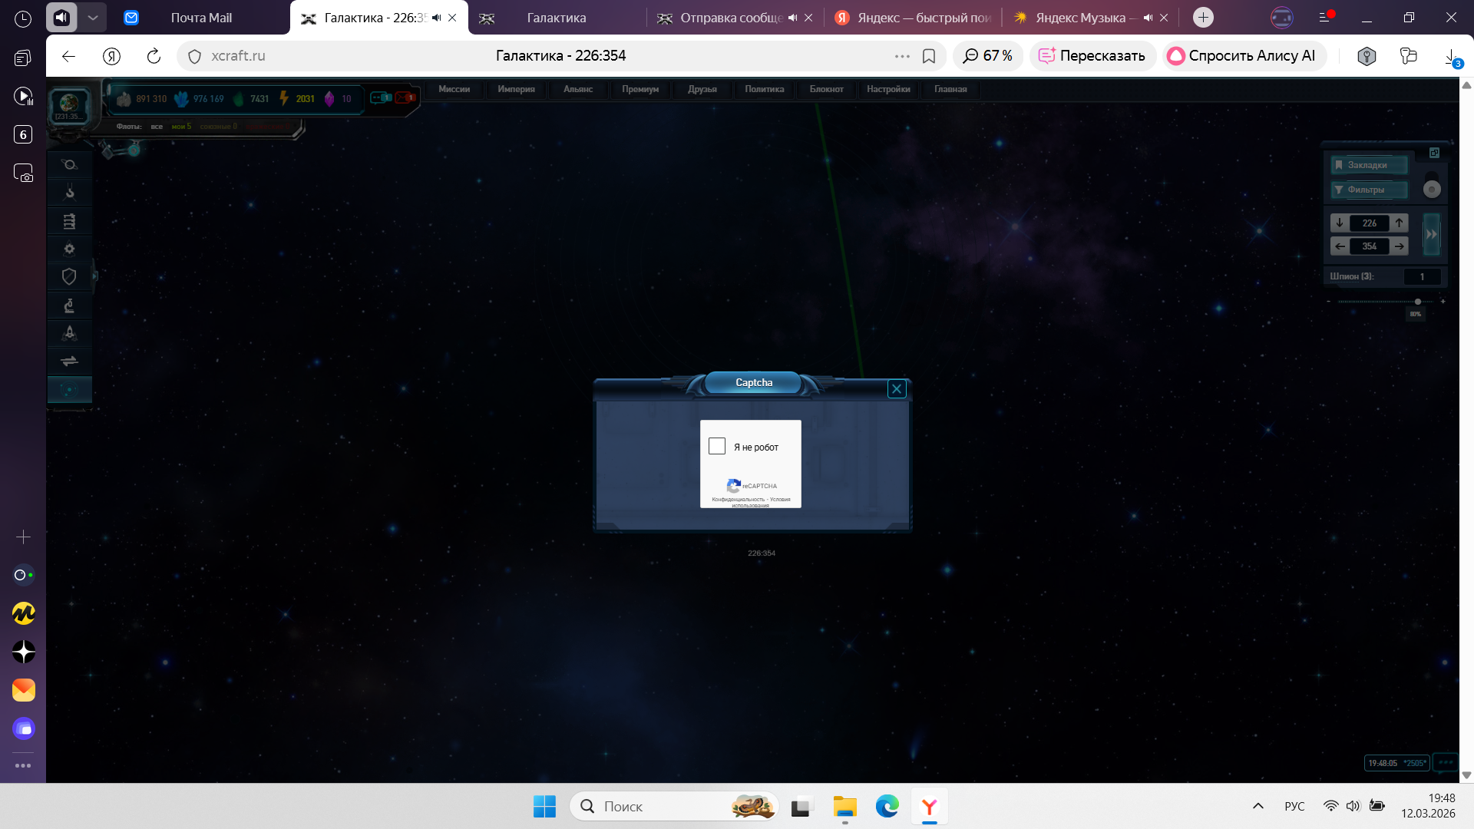Click the Шпион count input field

click(x=1422, y=276)
